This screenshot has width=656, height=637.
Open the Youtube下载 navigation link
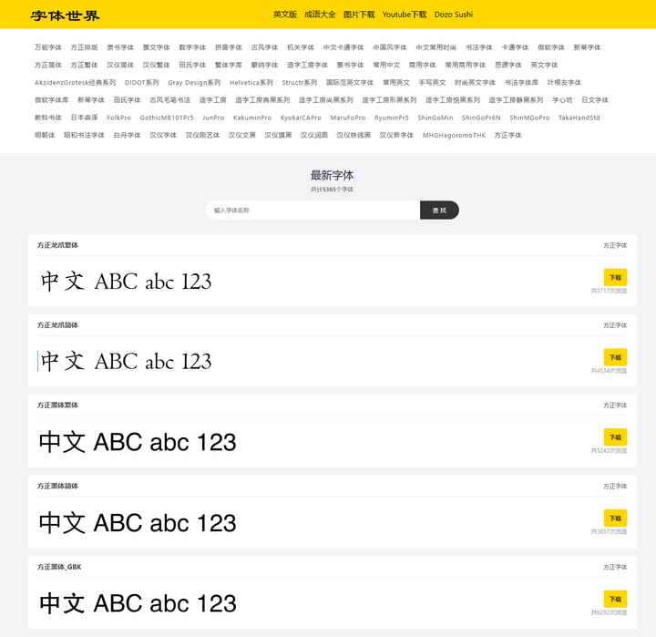pos(405,15)
